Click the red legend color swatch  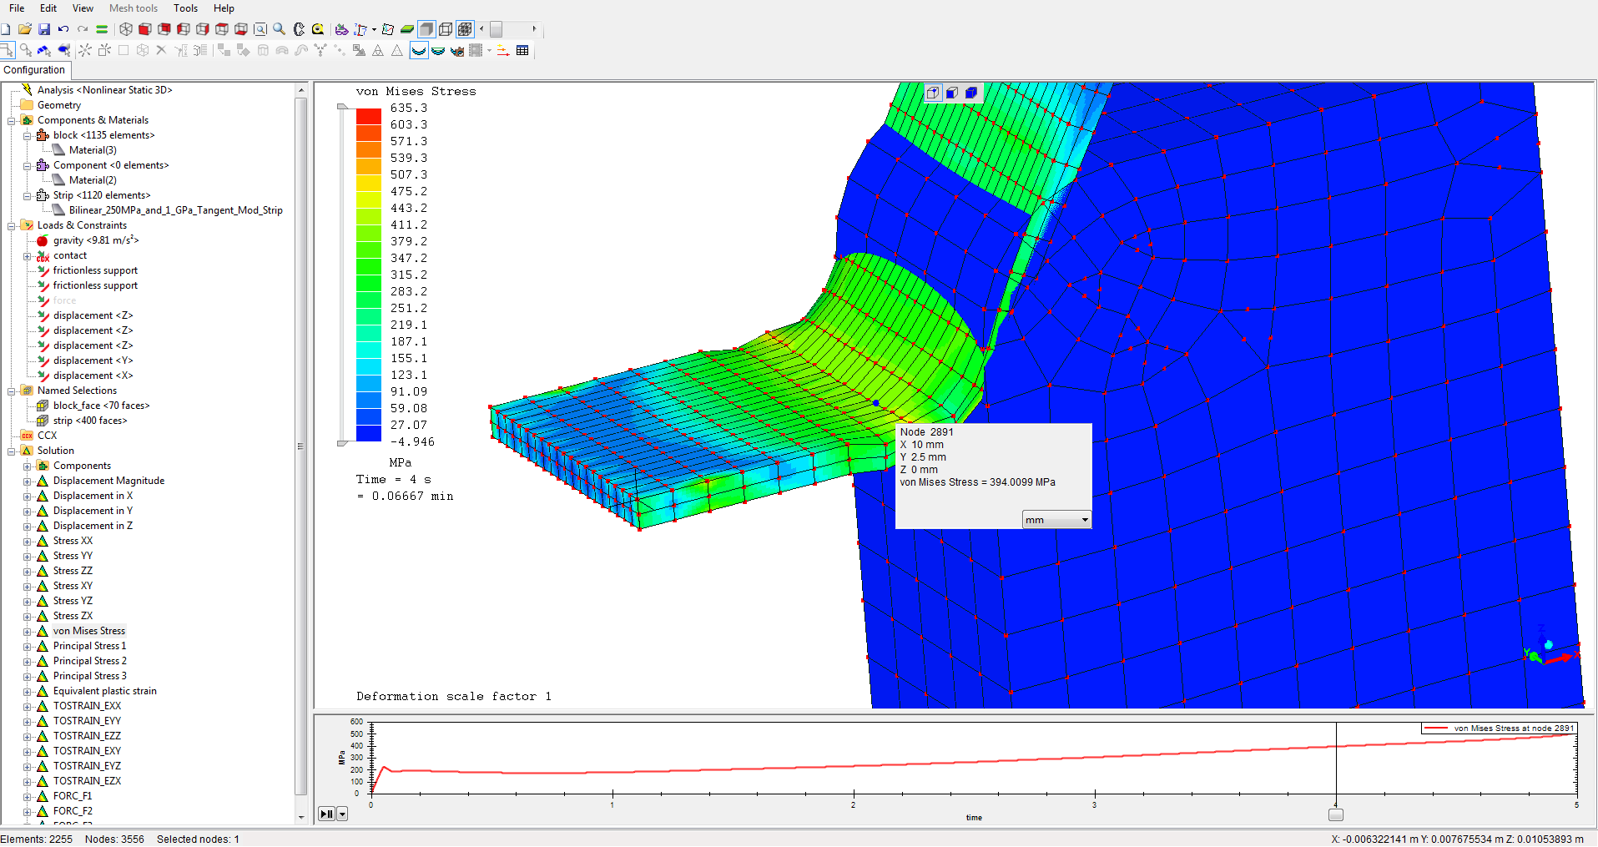click(x=369, y=117)
